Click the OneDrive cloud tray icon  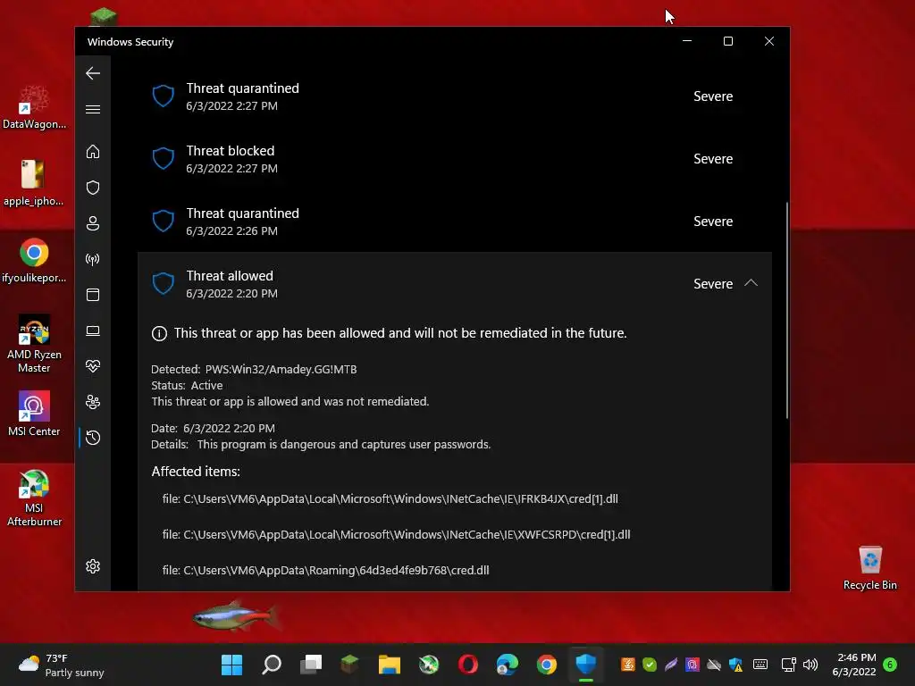714,665
